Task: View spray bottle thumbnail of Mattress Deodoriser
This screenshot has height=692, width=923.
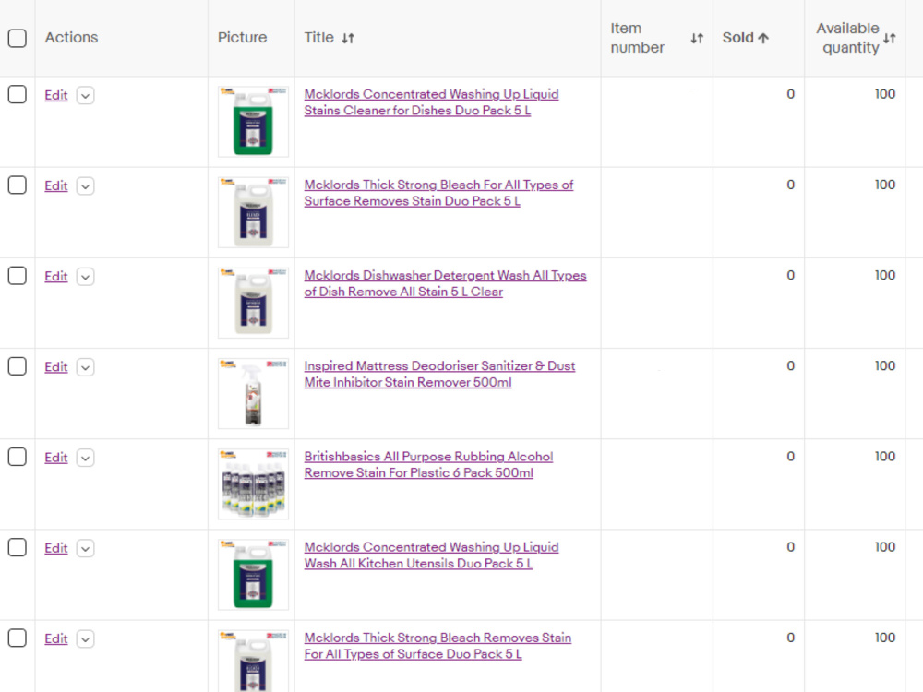Action: click(x=253, y=394)
